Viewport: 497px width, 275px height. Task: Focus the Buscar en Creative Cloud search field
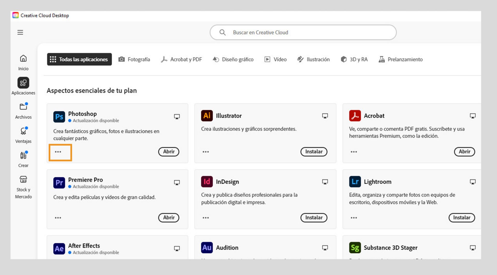[x=303, y=32]
